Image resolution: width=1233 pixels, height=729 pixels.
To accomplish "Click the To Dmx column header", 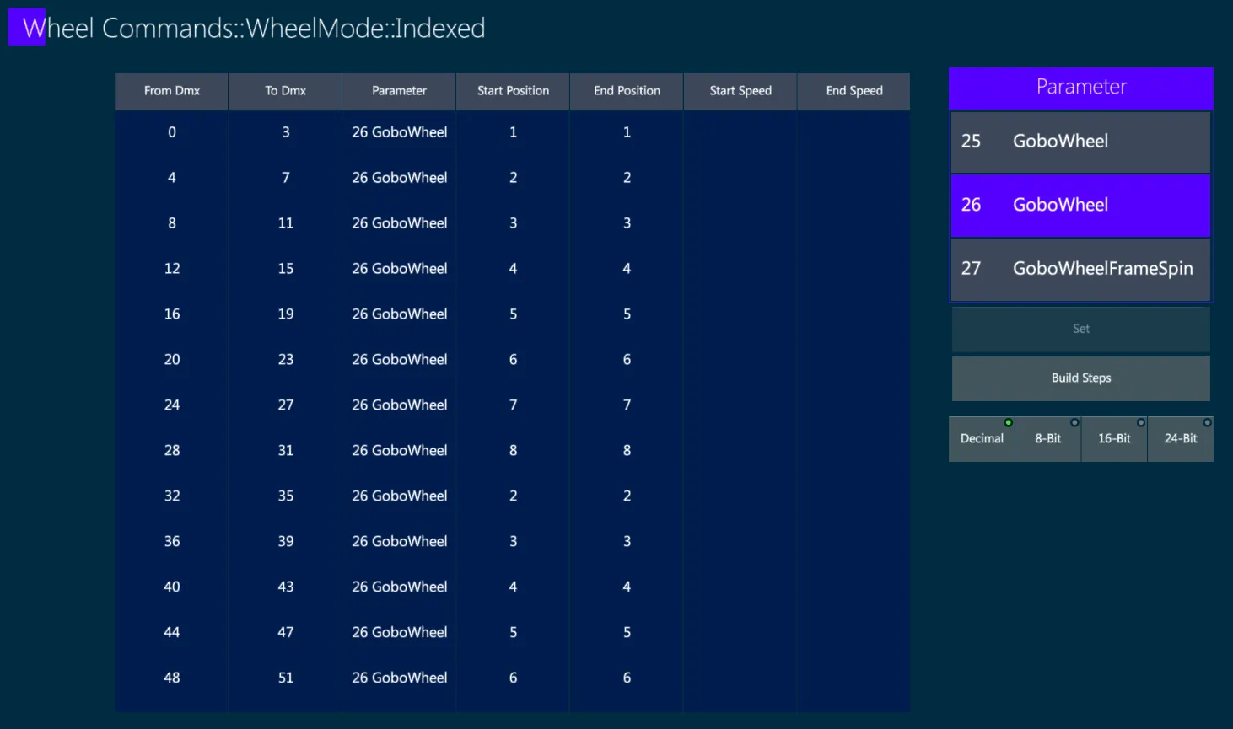I will coord(286,91).
